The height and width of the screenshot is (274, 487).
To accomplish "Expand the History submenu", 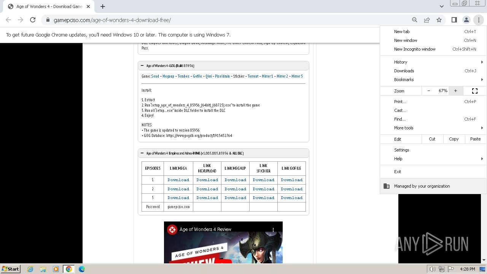I will 433,62.
